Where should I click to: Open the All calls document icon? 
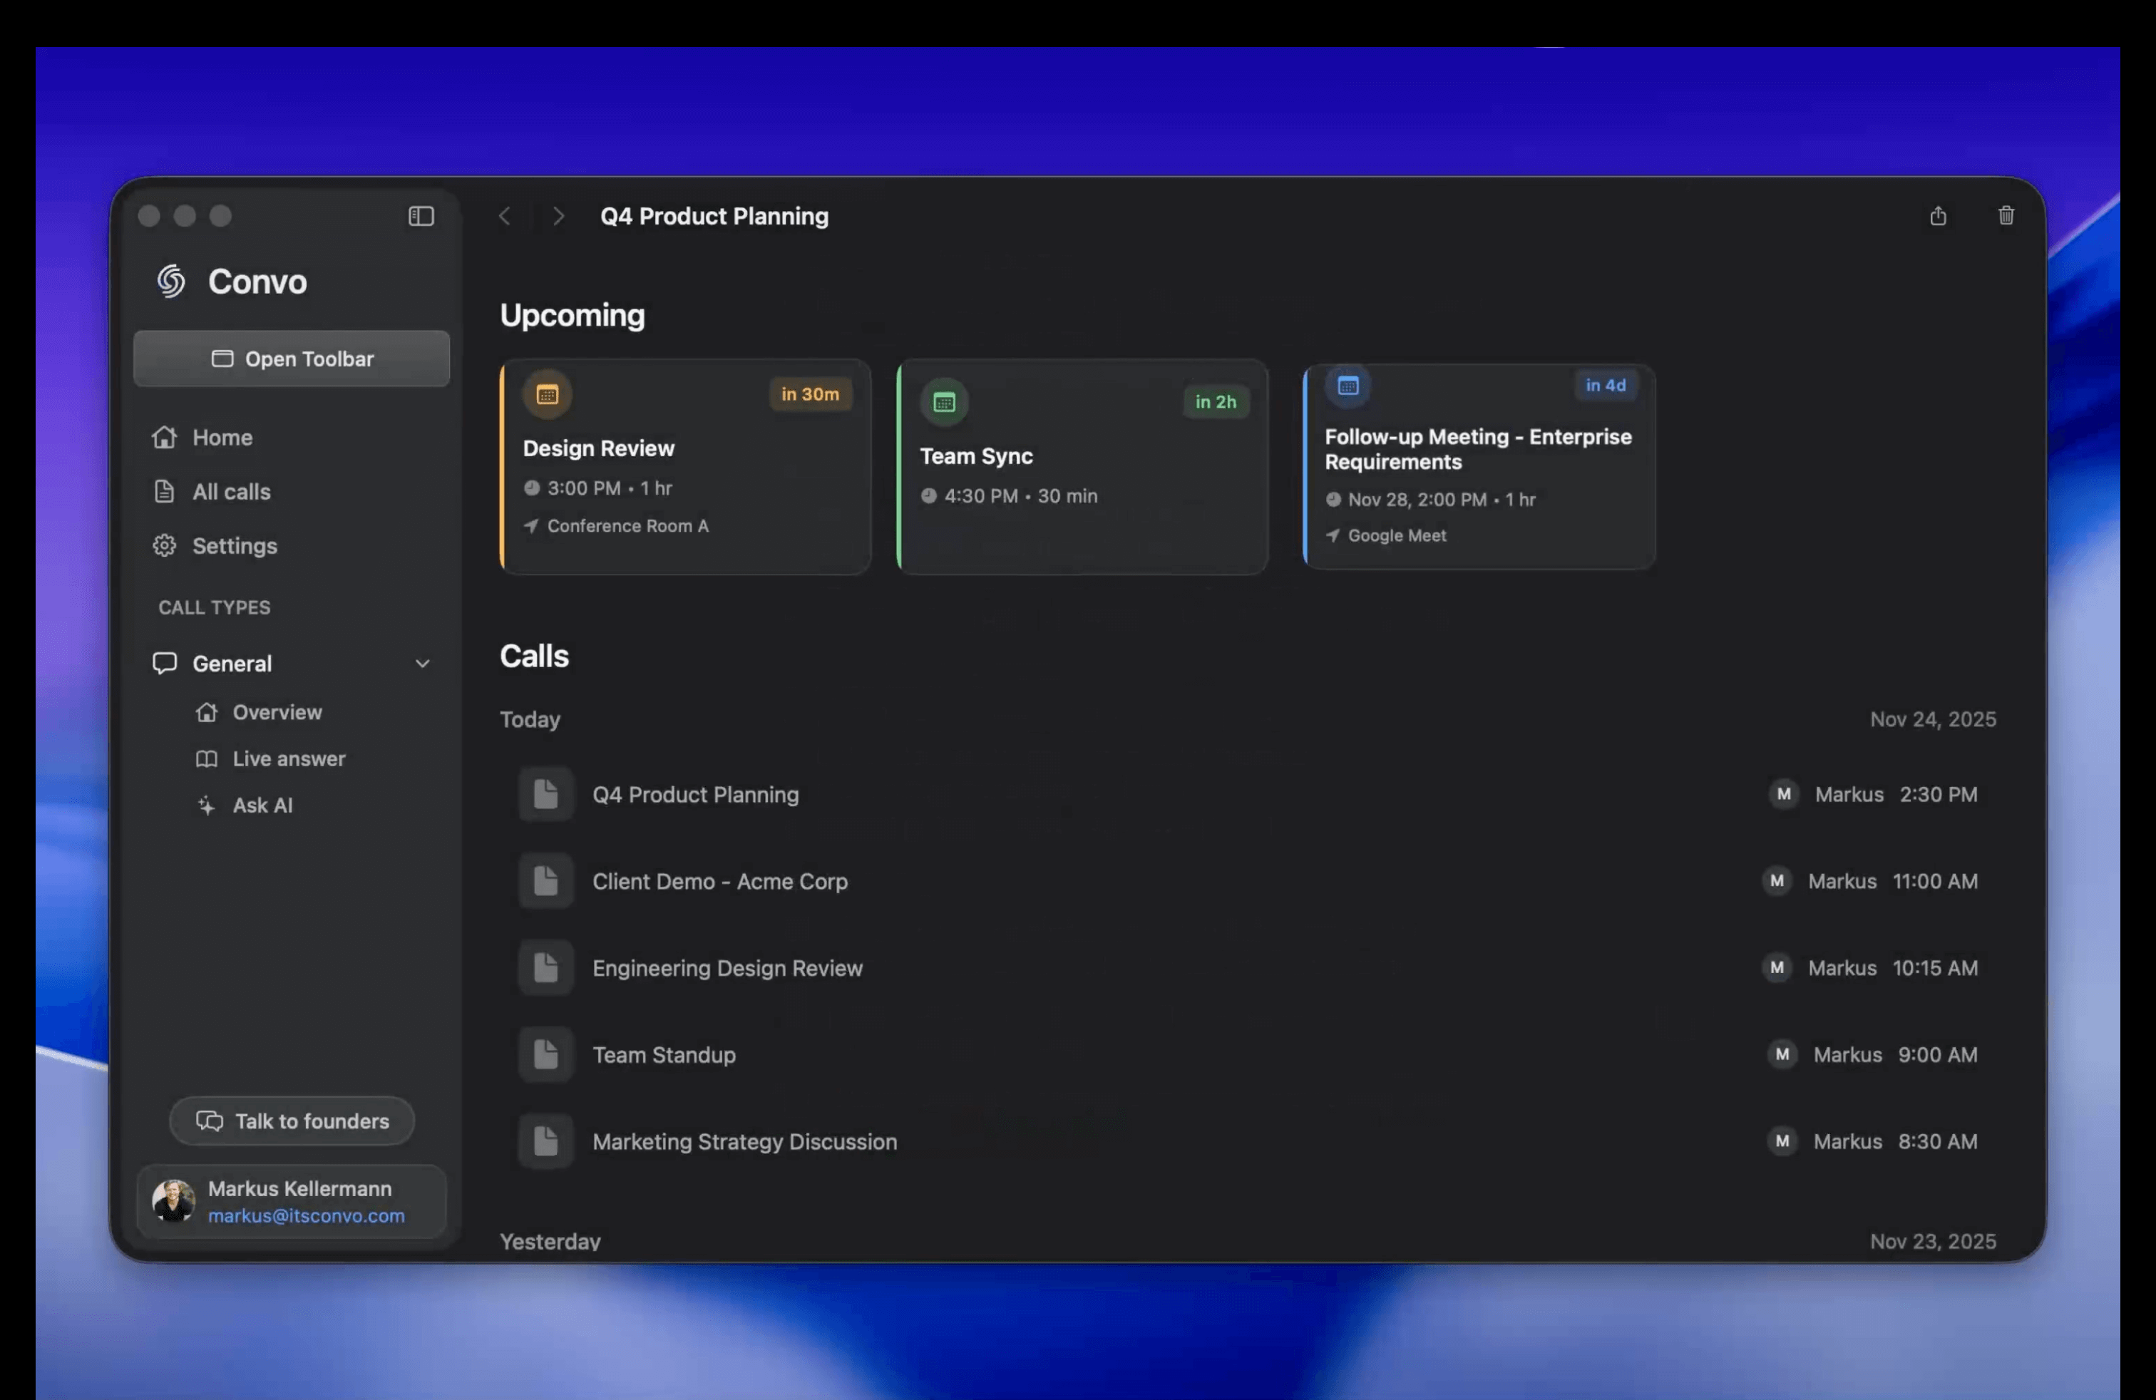pos(164,491)
